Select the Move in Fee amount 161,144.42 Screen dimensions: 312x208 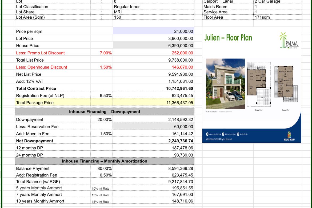click(x=182, y=134)
